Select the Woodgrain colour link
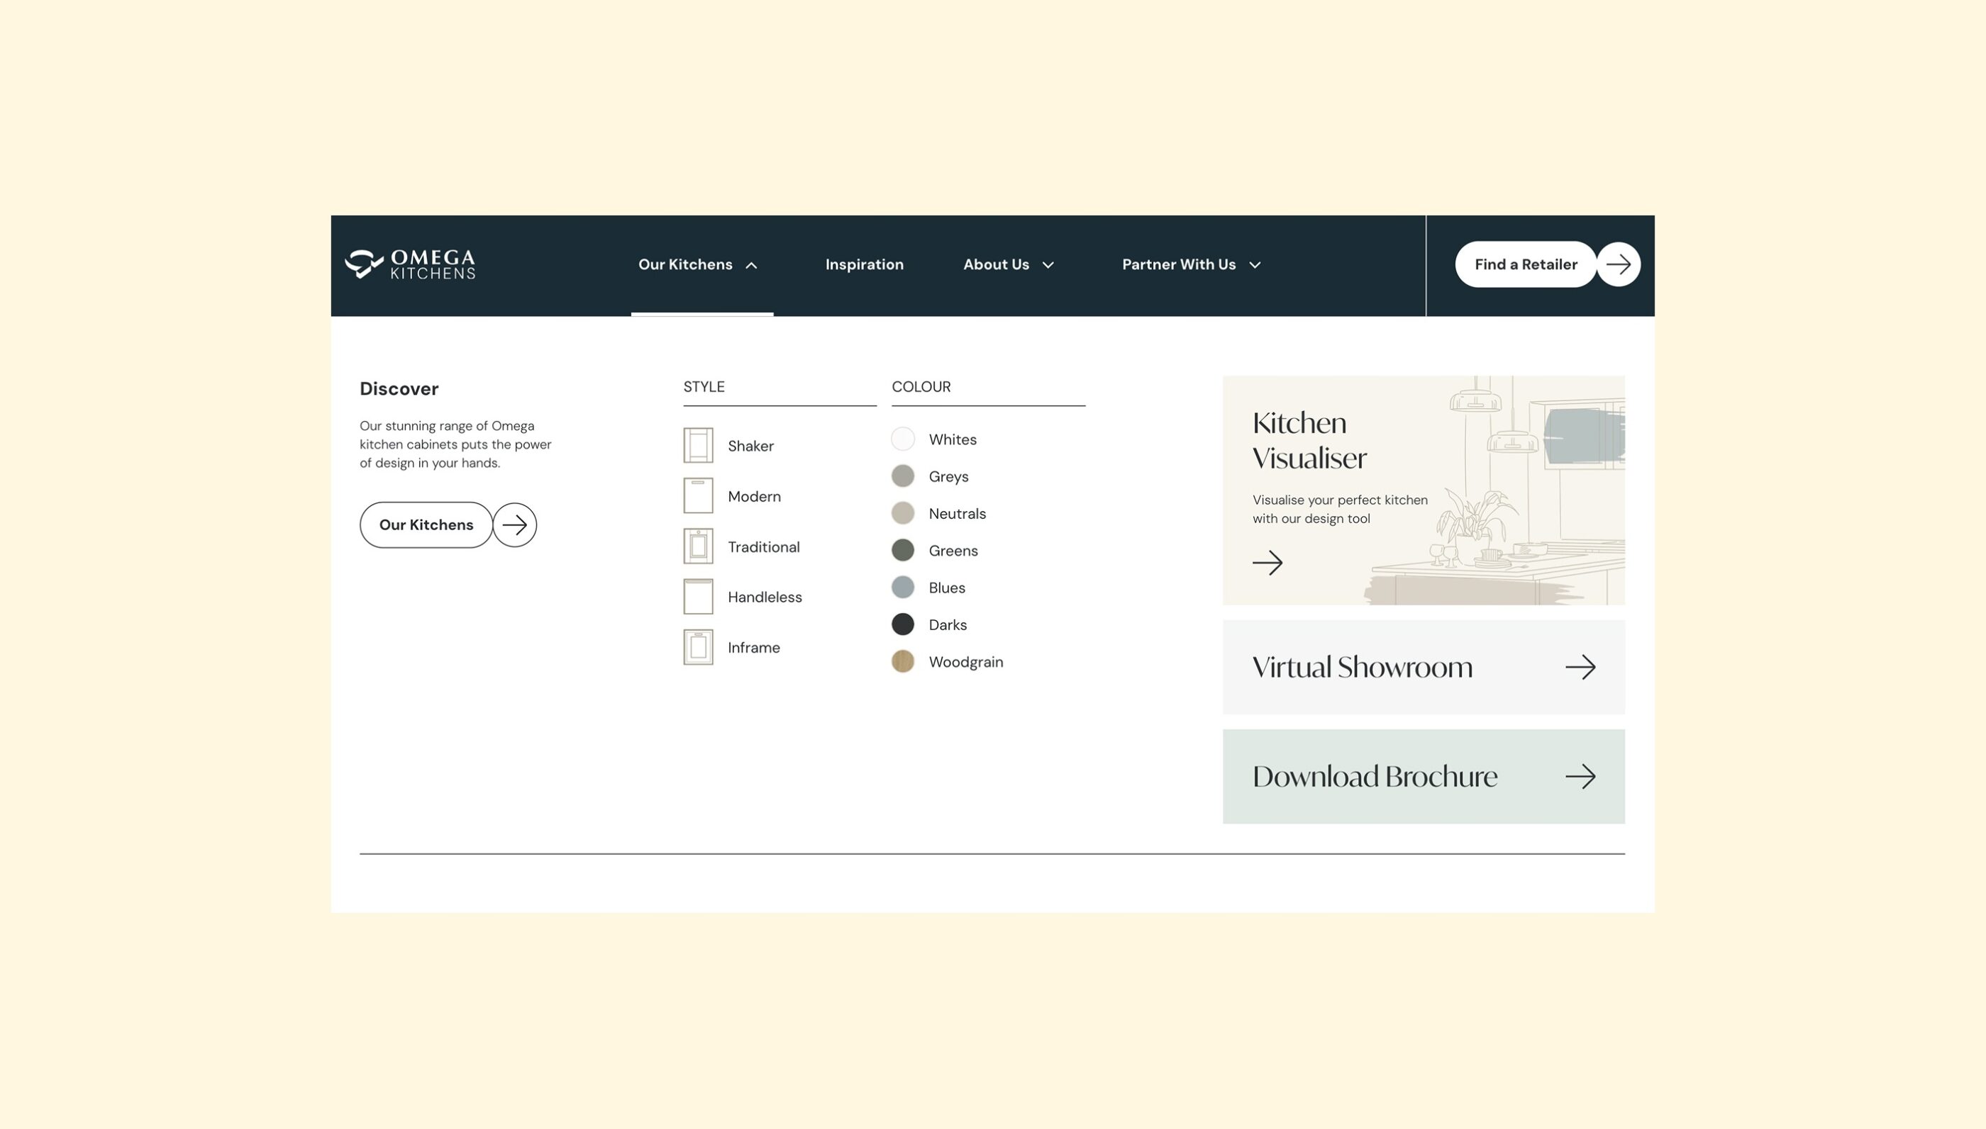This screenshot has width=1986, height=1129. (x=965, y=662)
